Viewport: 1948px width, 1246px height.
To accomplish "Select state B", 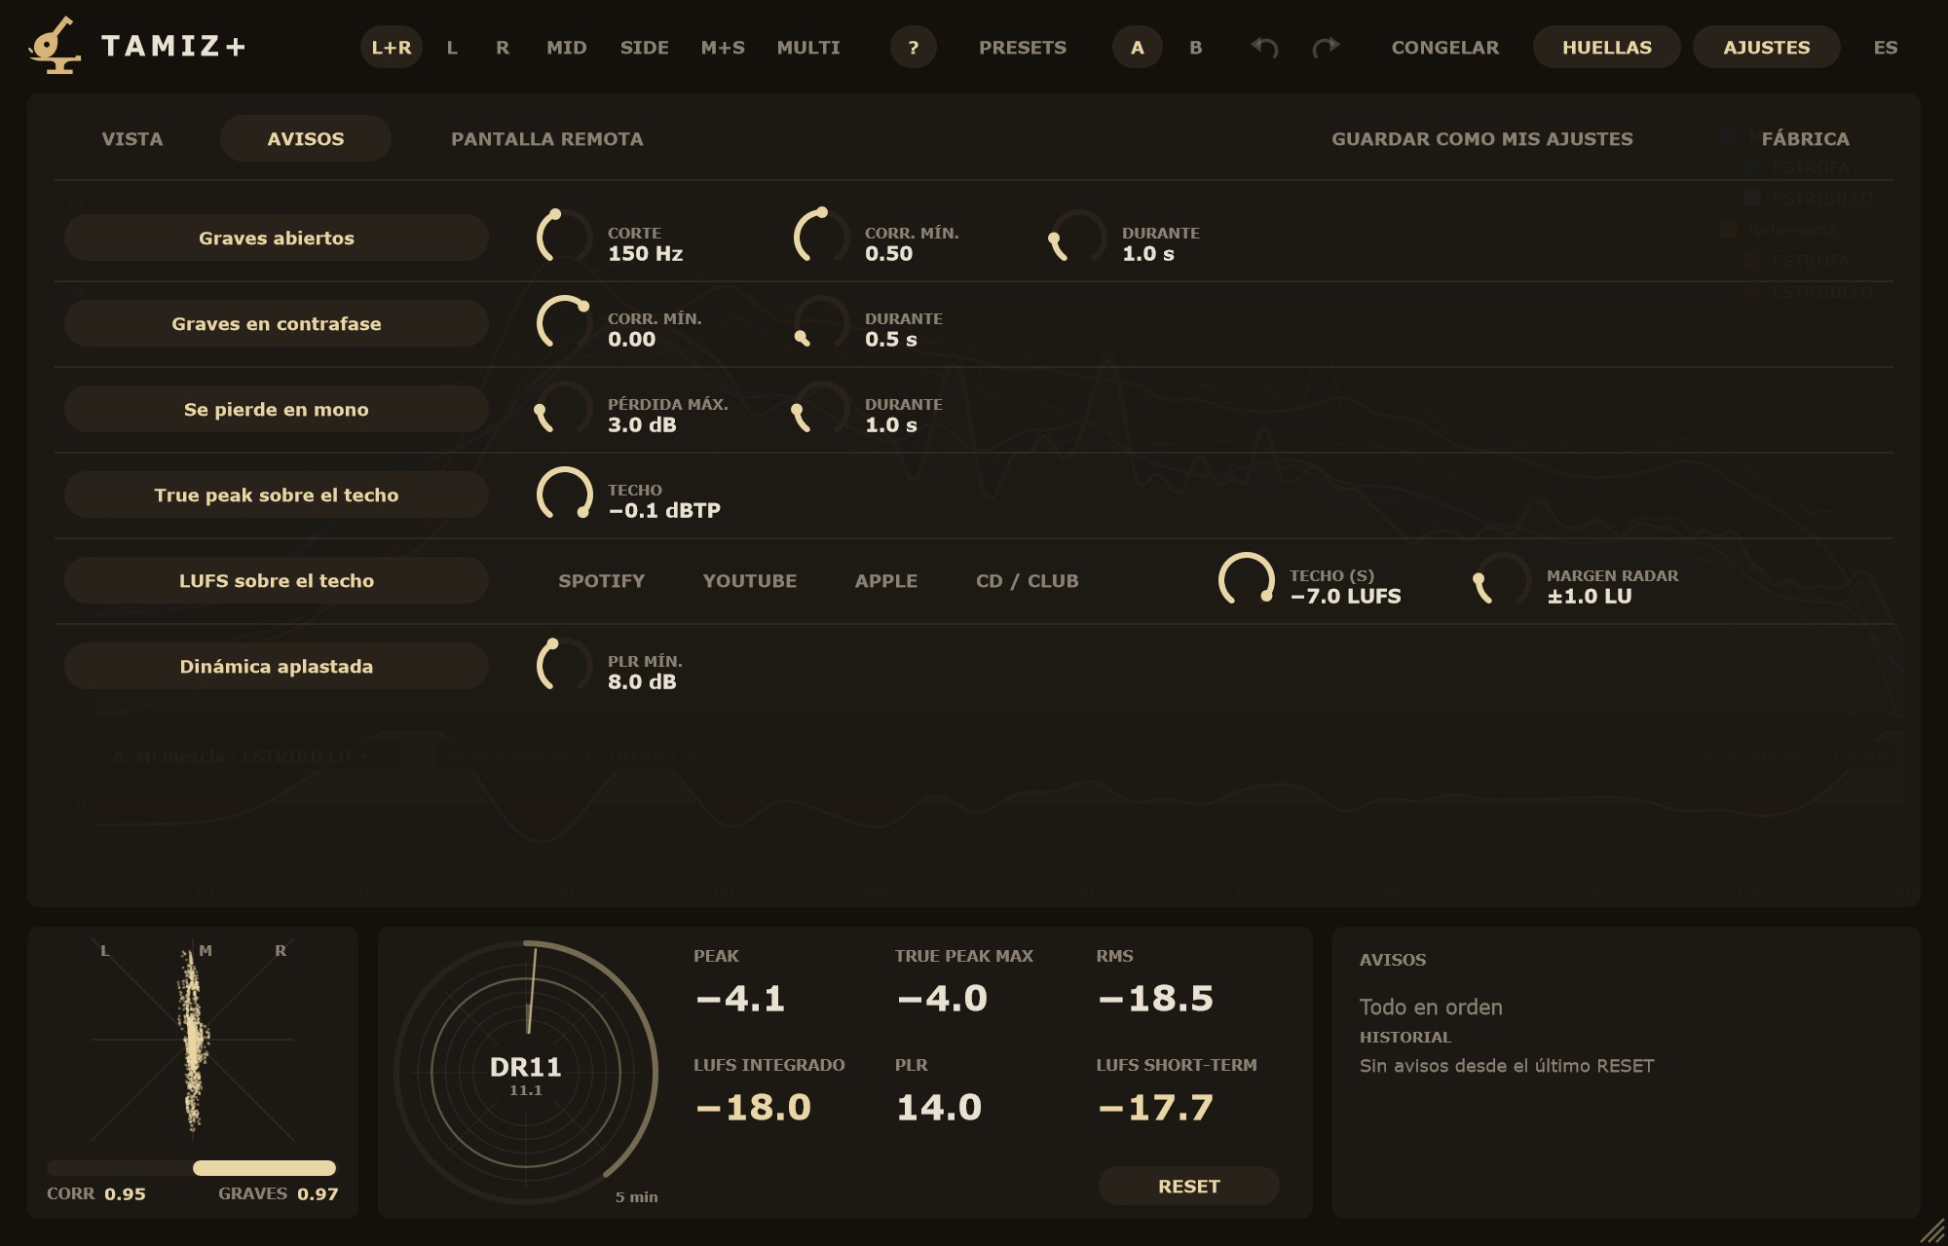I will [1196, 47].
